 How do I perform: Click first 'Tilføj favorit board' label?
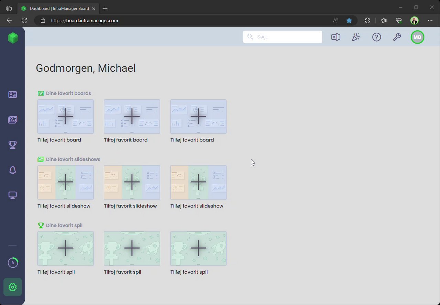[59, 140]
